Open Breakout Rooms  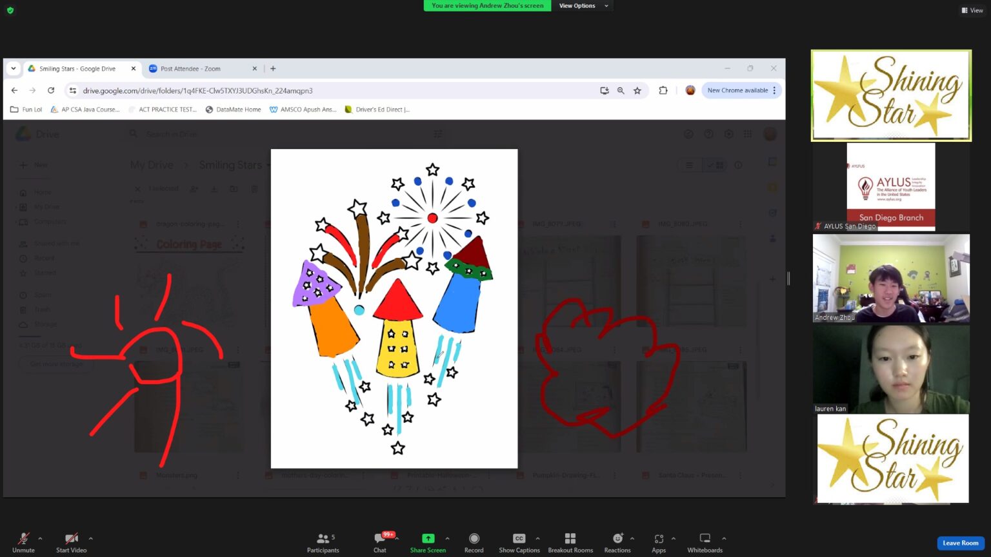coord(570,542)
